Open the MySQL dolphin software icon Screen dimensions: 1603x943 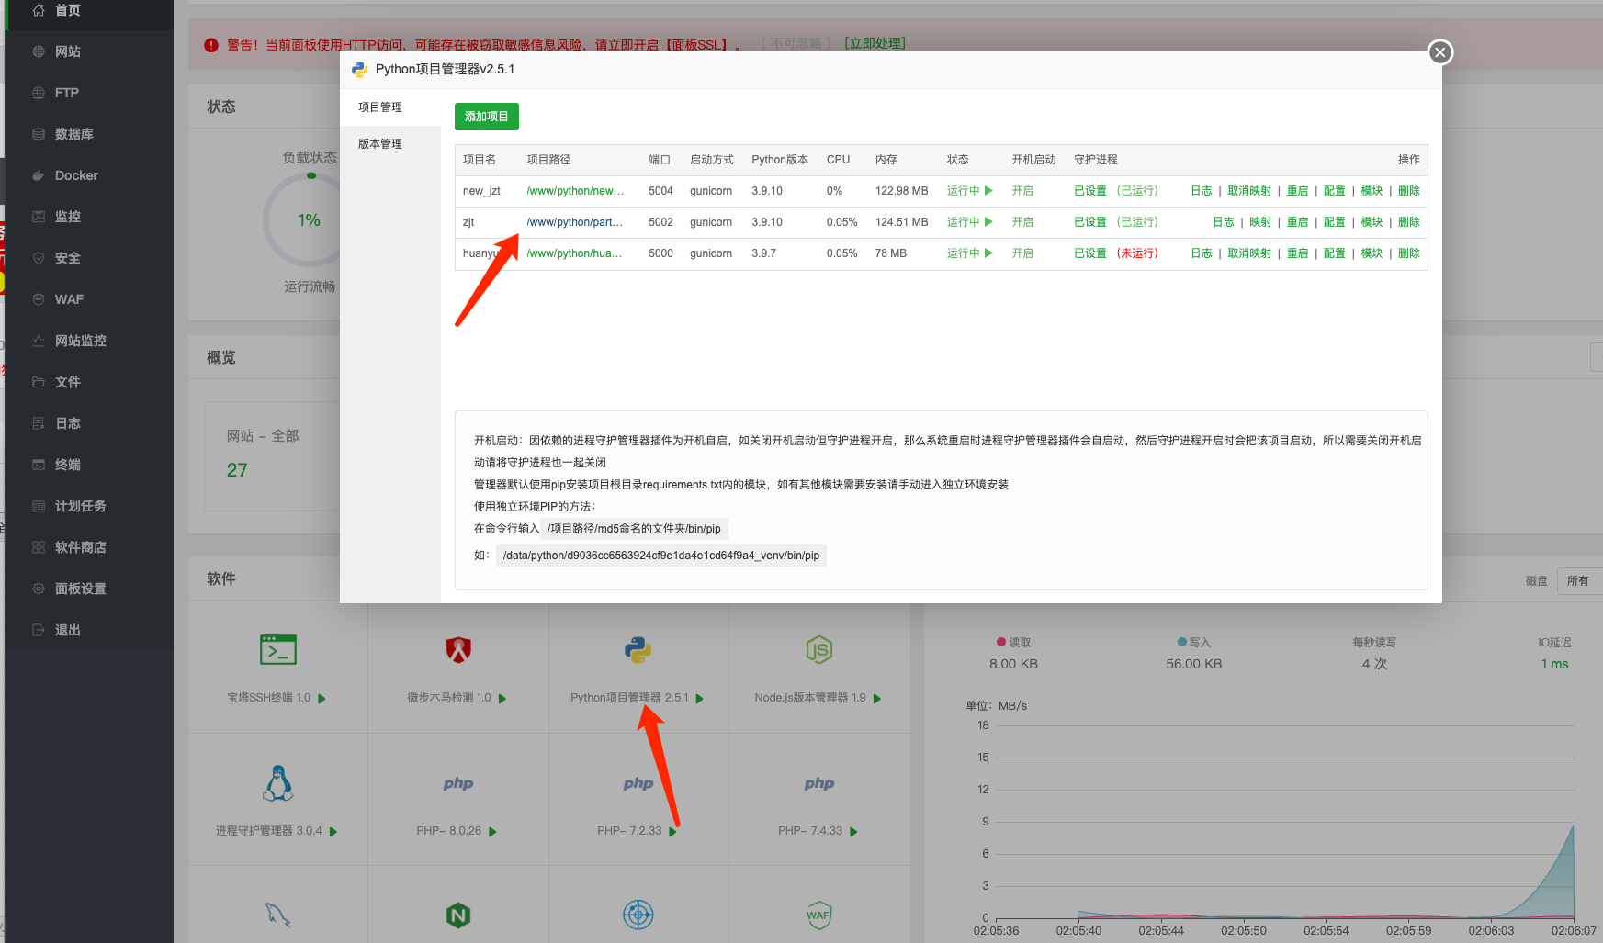(277, 915)
